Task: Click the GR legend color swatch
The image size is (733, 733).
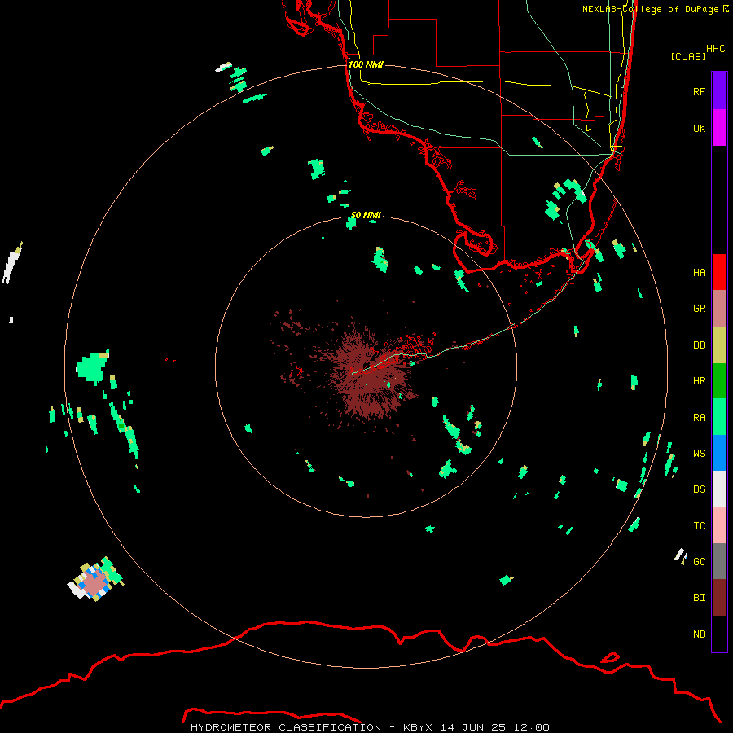Action: coord(719,309)
